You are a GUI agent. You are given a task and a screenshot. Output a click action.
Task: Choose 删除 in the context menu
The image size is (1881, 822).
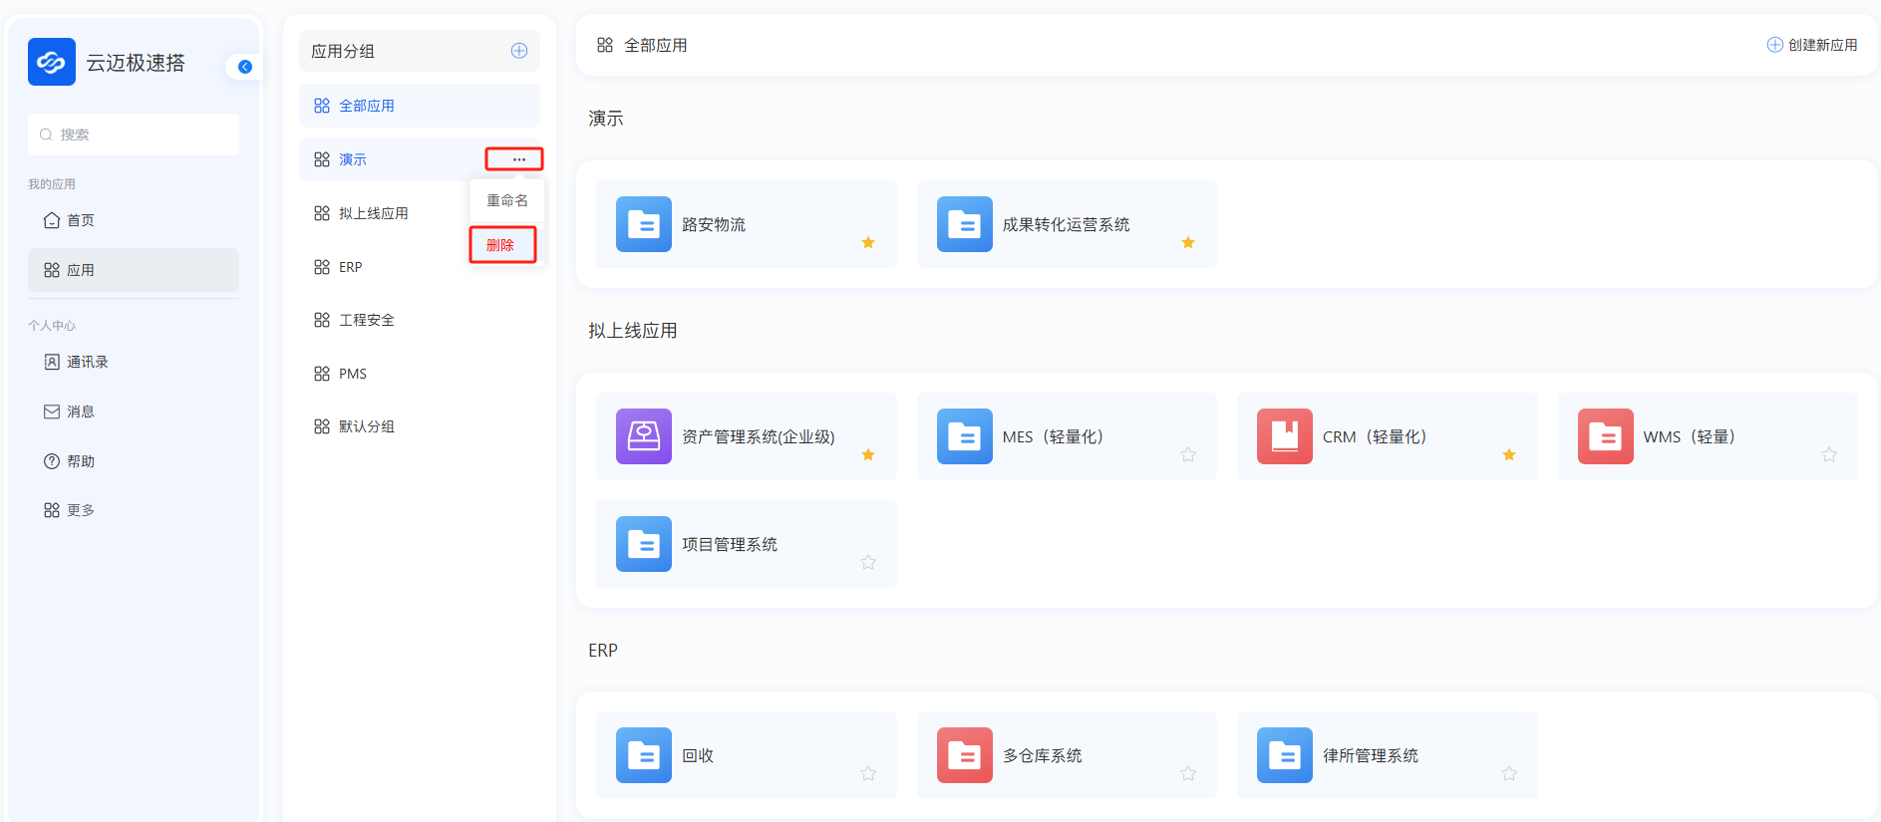pos(501,245)
